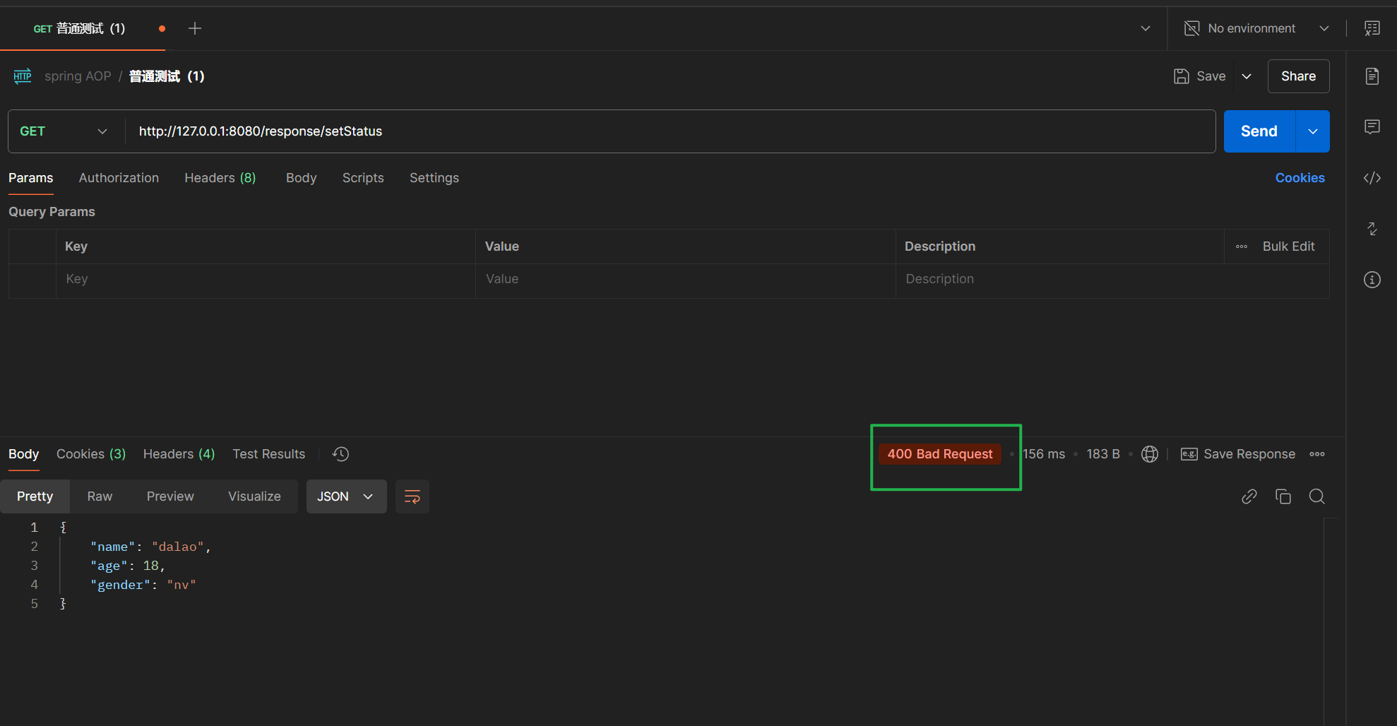This screenshot has width=1397, height=726.
Task: Click the 183 B response size
Action: pyautogui.click(x=1103, y=454)
